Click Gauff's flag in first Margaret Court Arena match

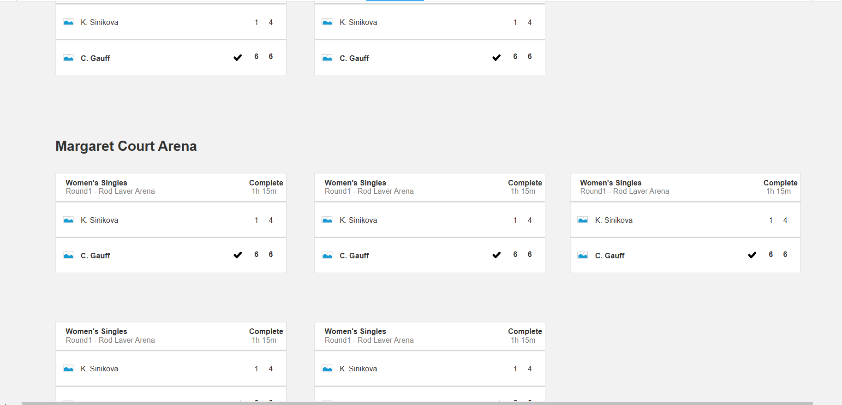coord(68,256)
